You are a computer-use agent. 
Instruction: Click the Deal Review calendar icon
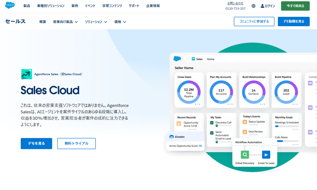pyautogui.click(x=245, y=132)
